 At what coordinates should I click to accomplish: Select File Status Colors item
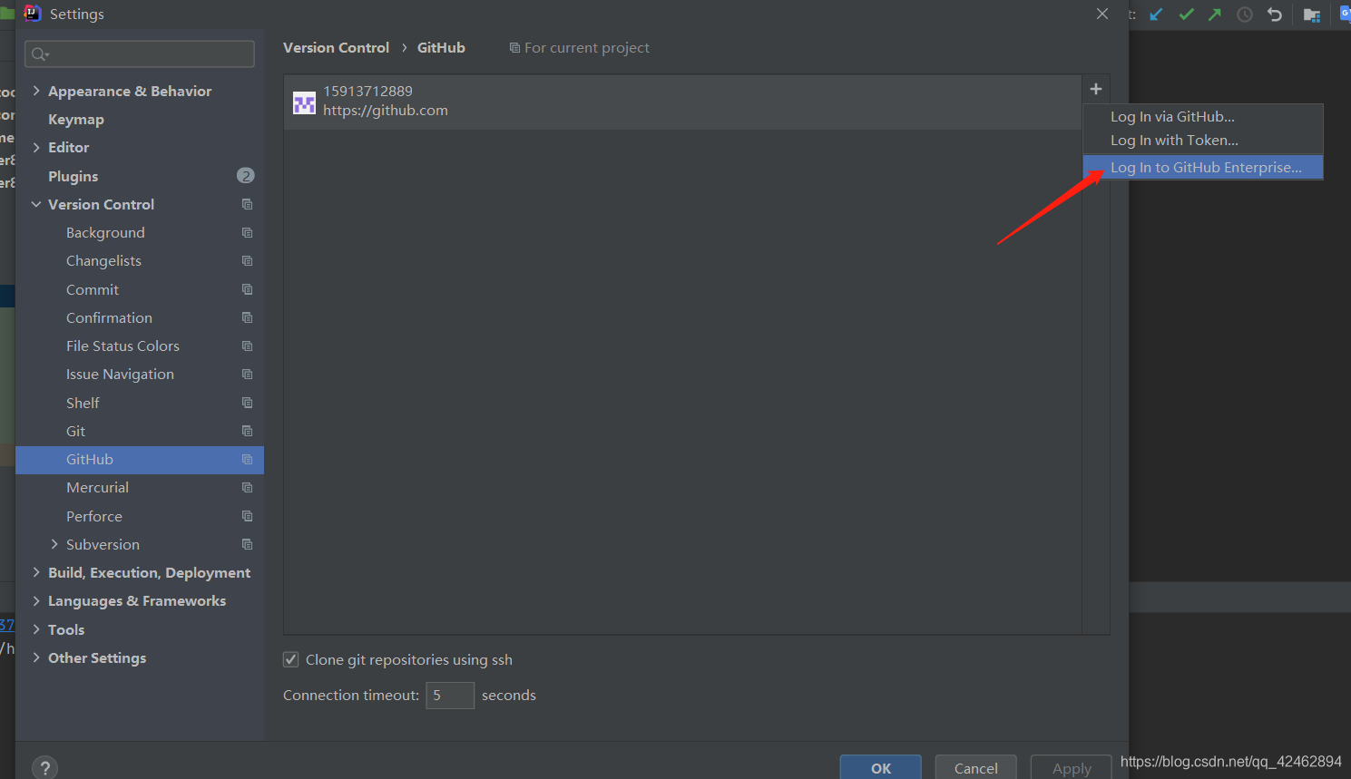coord(122,346)
